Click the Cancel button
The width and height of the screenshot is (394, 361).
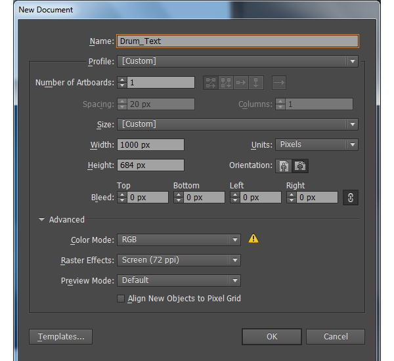336,337
